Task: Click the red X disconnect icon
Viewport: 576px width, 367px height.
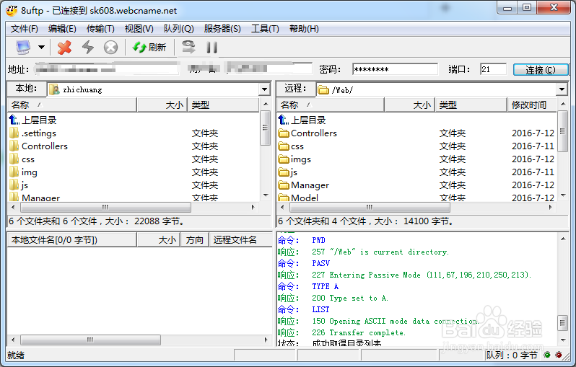Action: tap(64, 48)
